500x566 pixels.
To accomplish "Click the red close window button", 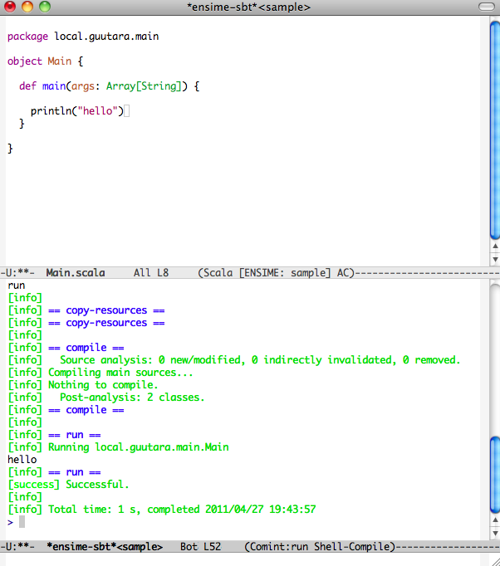I will click(x=10, y=7).
